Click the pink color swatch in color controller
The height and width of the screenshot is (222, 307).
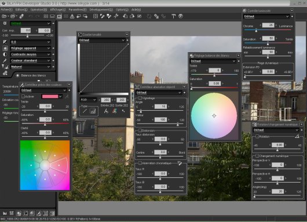50,96
